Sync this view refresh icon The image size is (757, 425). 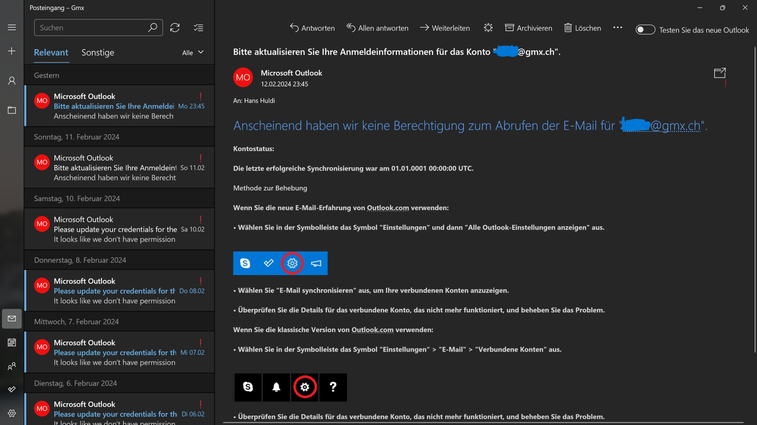[x=174, y=28]
